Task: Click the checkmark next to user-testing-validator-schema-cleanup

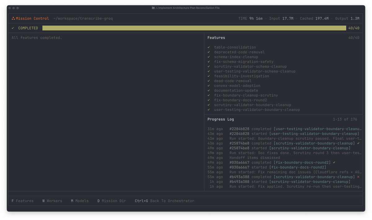Action: tap(209, 72)
